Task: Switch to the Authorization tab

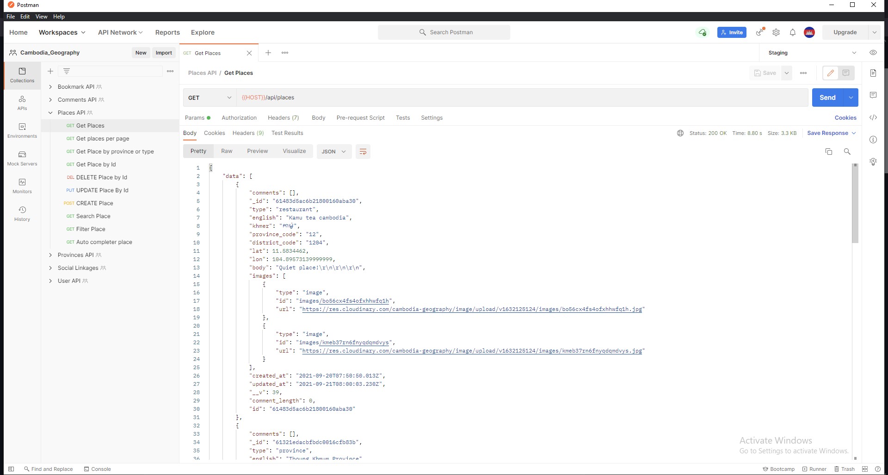Action: 239,118
